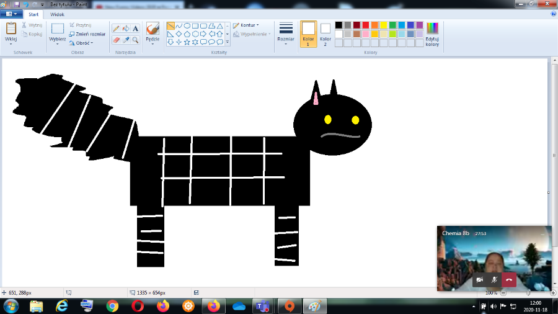Toggle camera in the Teams call window
Viewport: 558px width, 314px height.
479,280
